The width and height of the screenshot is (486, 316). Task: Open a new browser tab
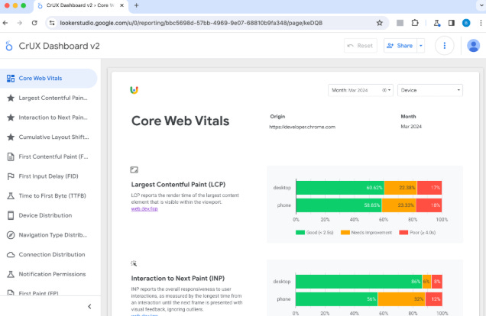click(136, 5)
